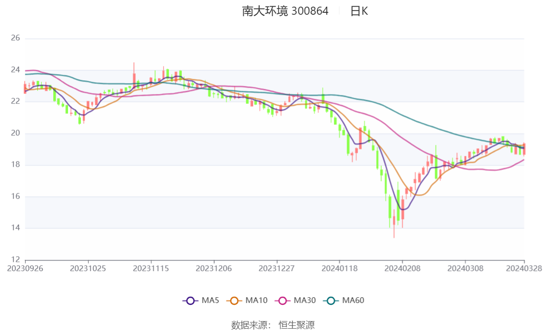Toggle the MA10 legend series
The height and width of the screenshot is (332, 546).
pos(247,300)
